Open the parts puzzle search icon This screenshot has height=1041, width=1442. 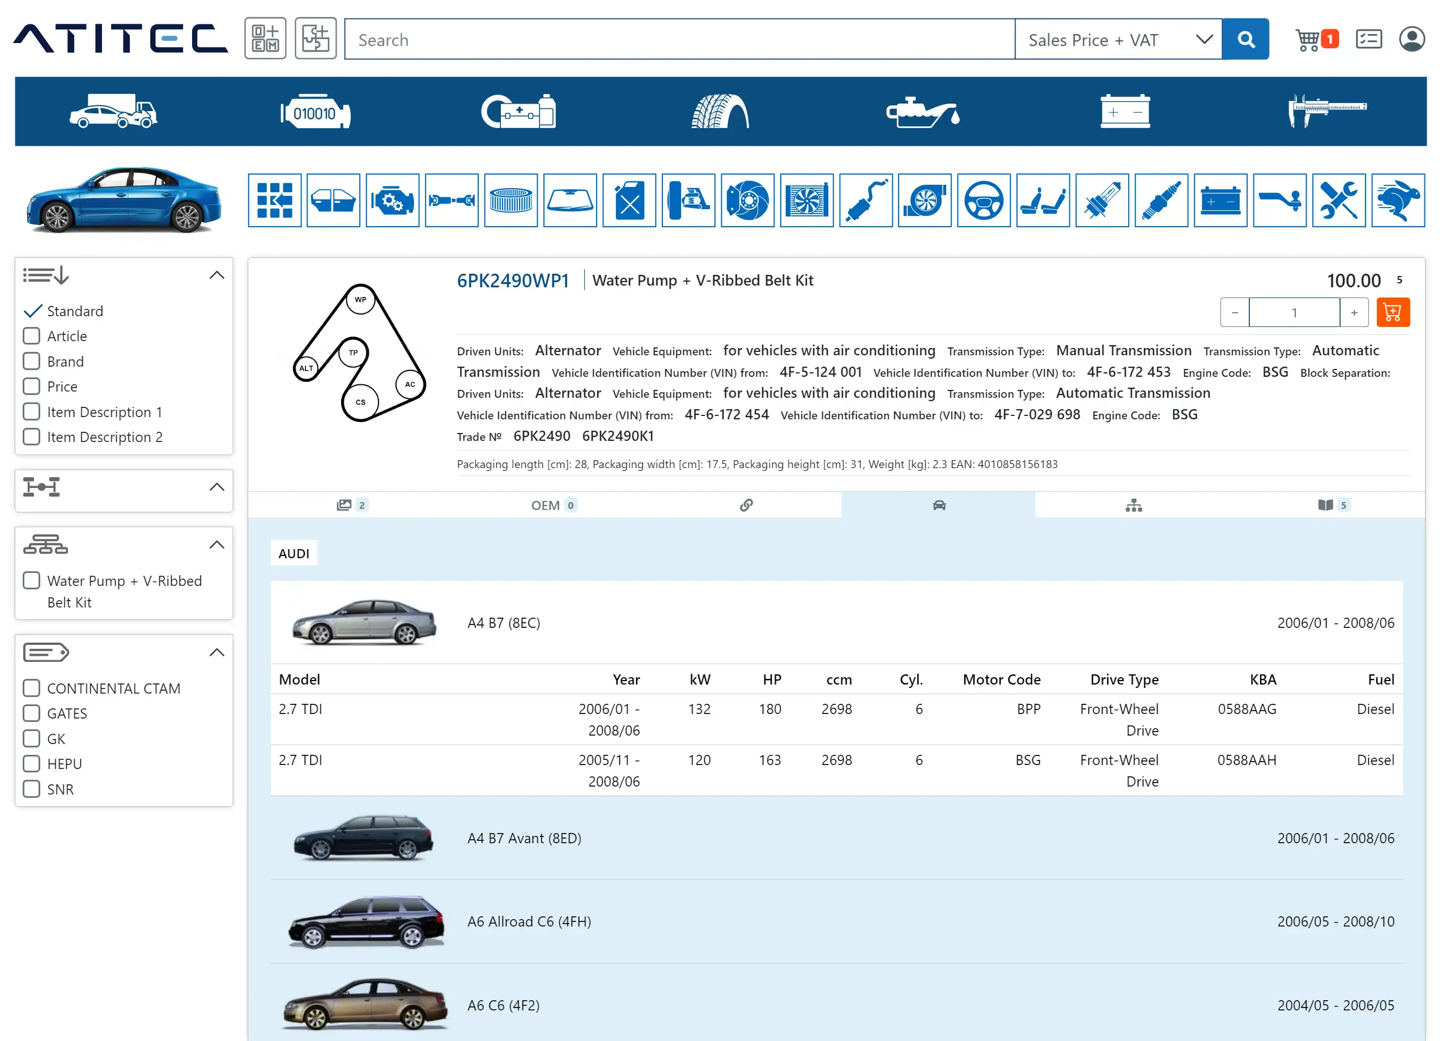pos(316,39)
